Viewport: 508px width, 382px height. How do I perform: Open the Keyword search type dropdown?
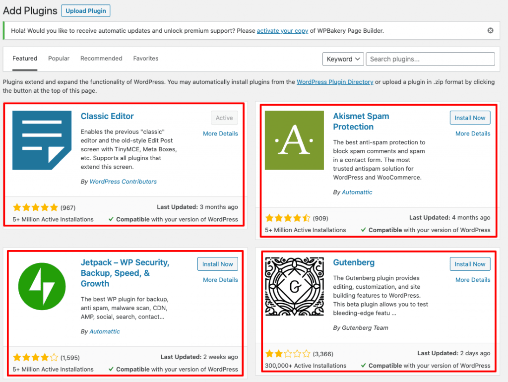pyautogui.click(x=343, y=59)
